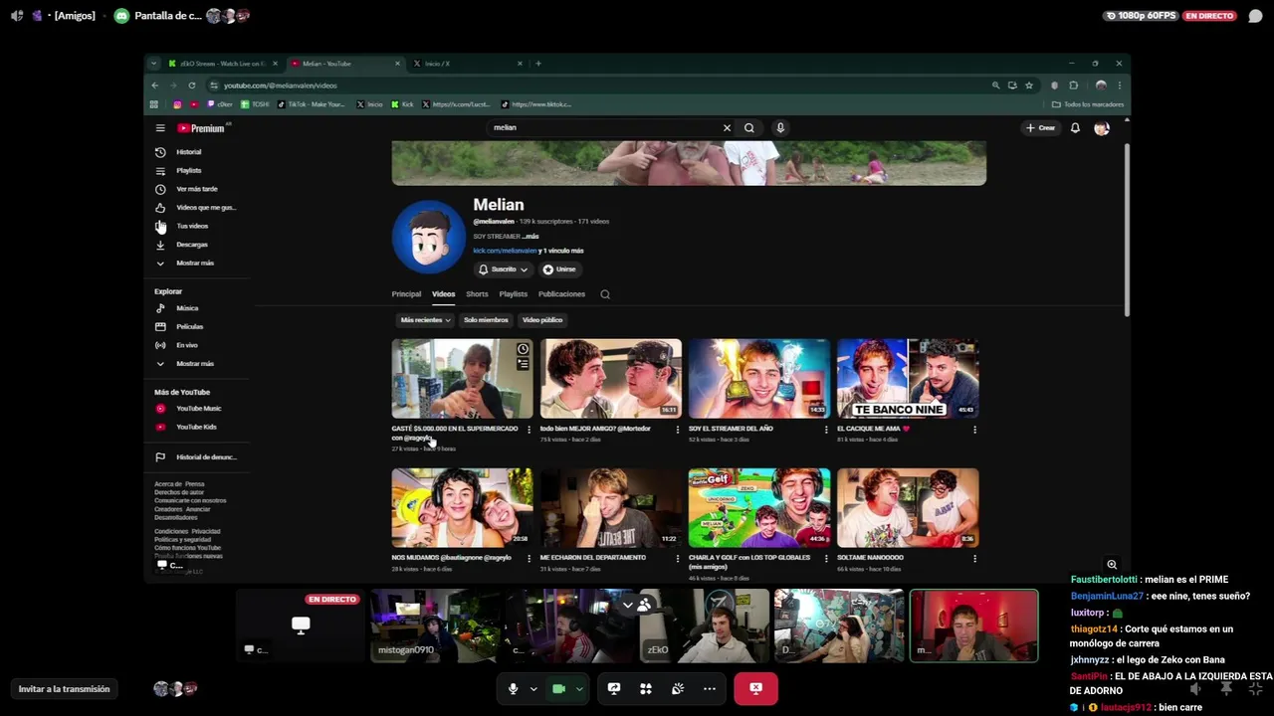Image resolution: width=1274 pixels, height=716 pixels.
Task: Open the Más recientes sort dropdown
Action: pyautogui.click(x=425, y=320)
